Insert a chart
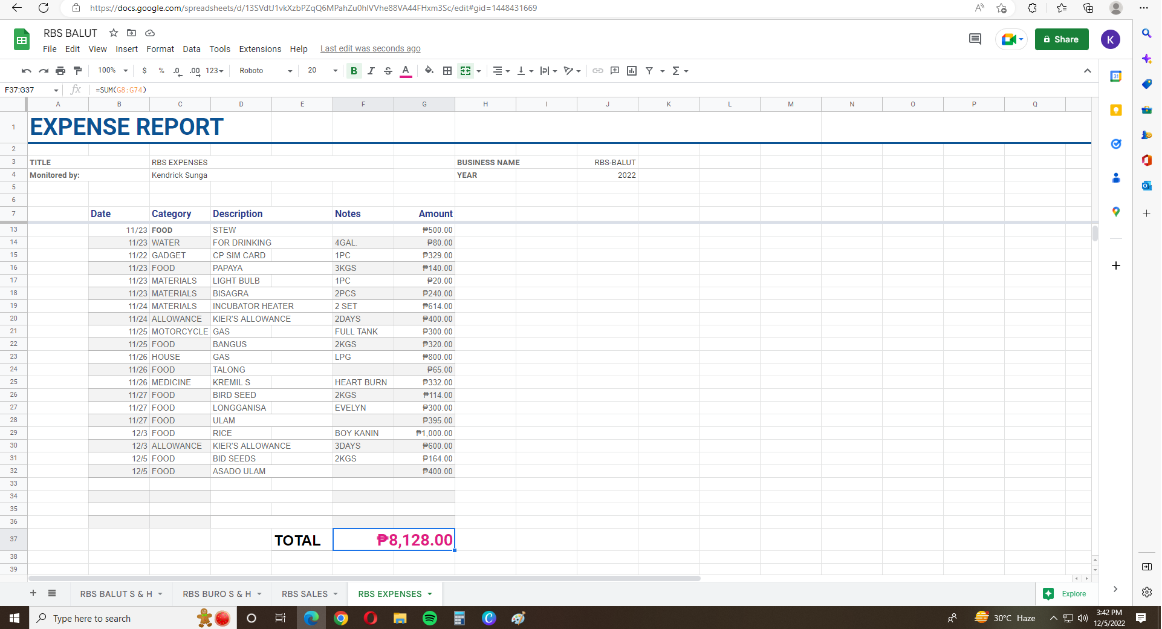1162x629 pixels. click(x=632, y=71)
